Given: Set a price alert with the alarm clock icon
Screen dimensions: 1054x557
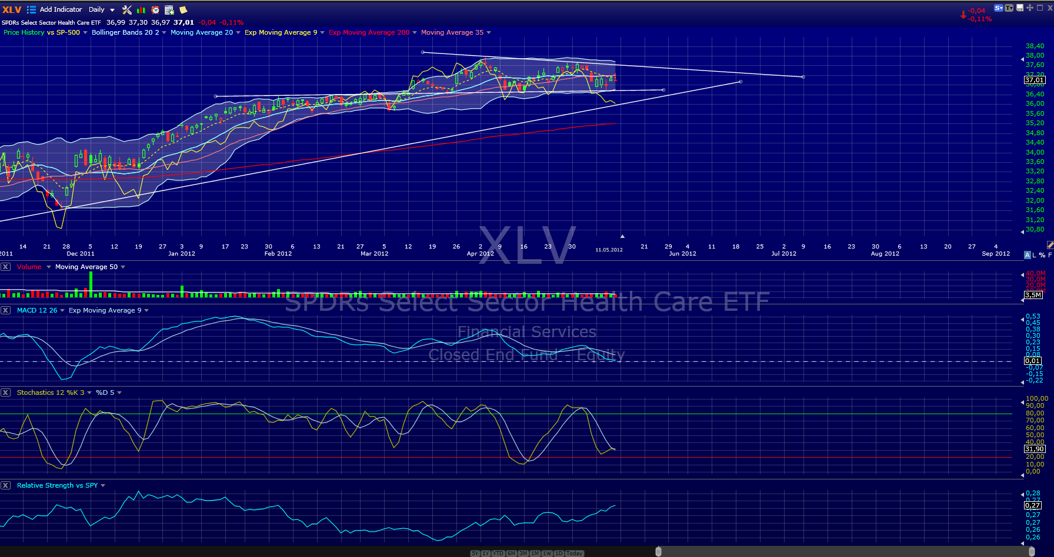Looking at the screenshot, I should coord(155,9).
